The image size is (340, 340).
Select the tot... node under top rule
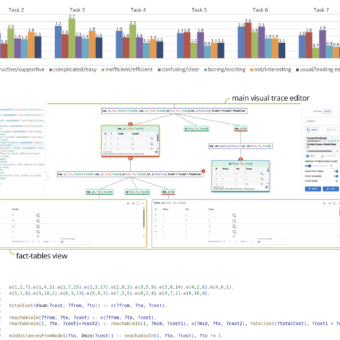(x=241, y=129)
